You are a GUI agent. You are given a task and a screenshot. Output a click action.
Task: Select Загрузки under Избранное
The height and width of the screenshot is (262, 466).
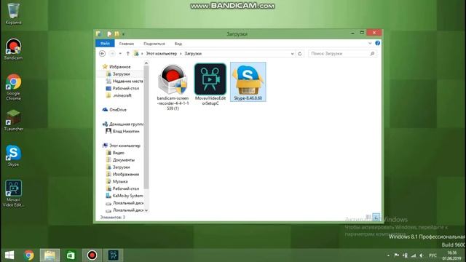coord(121,74)
